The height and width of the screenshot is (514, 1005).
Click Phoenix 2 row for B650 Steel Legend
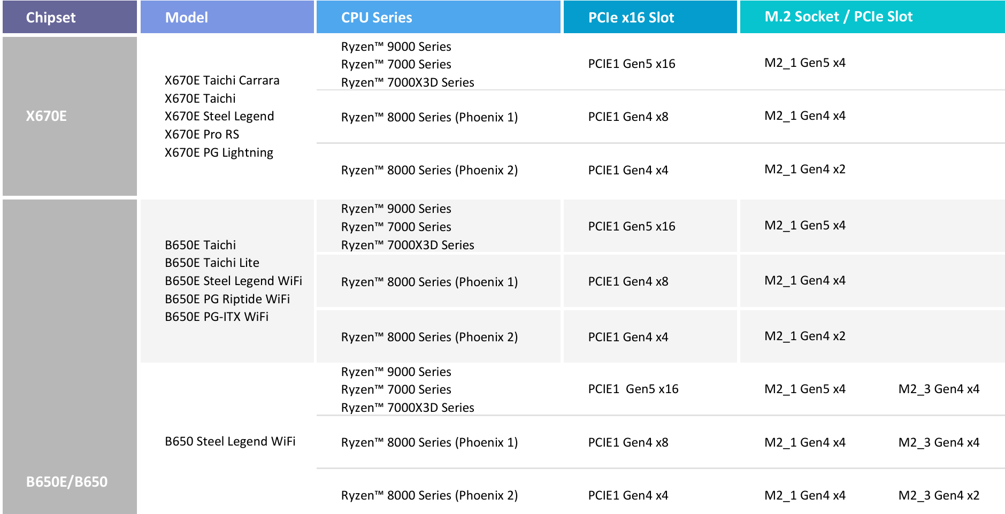pyautogui.click(x=429, y=495)
